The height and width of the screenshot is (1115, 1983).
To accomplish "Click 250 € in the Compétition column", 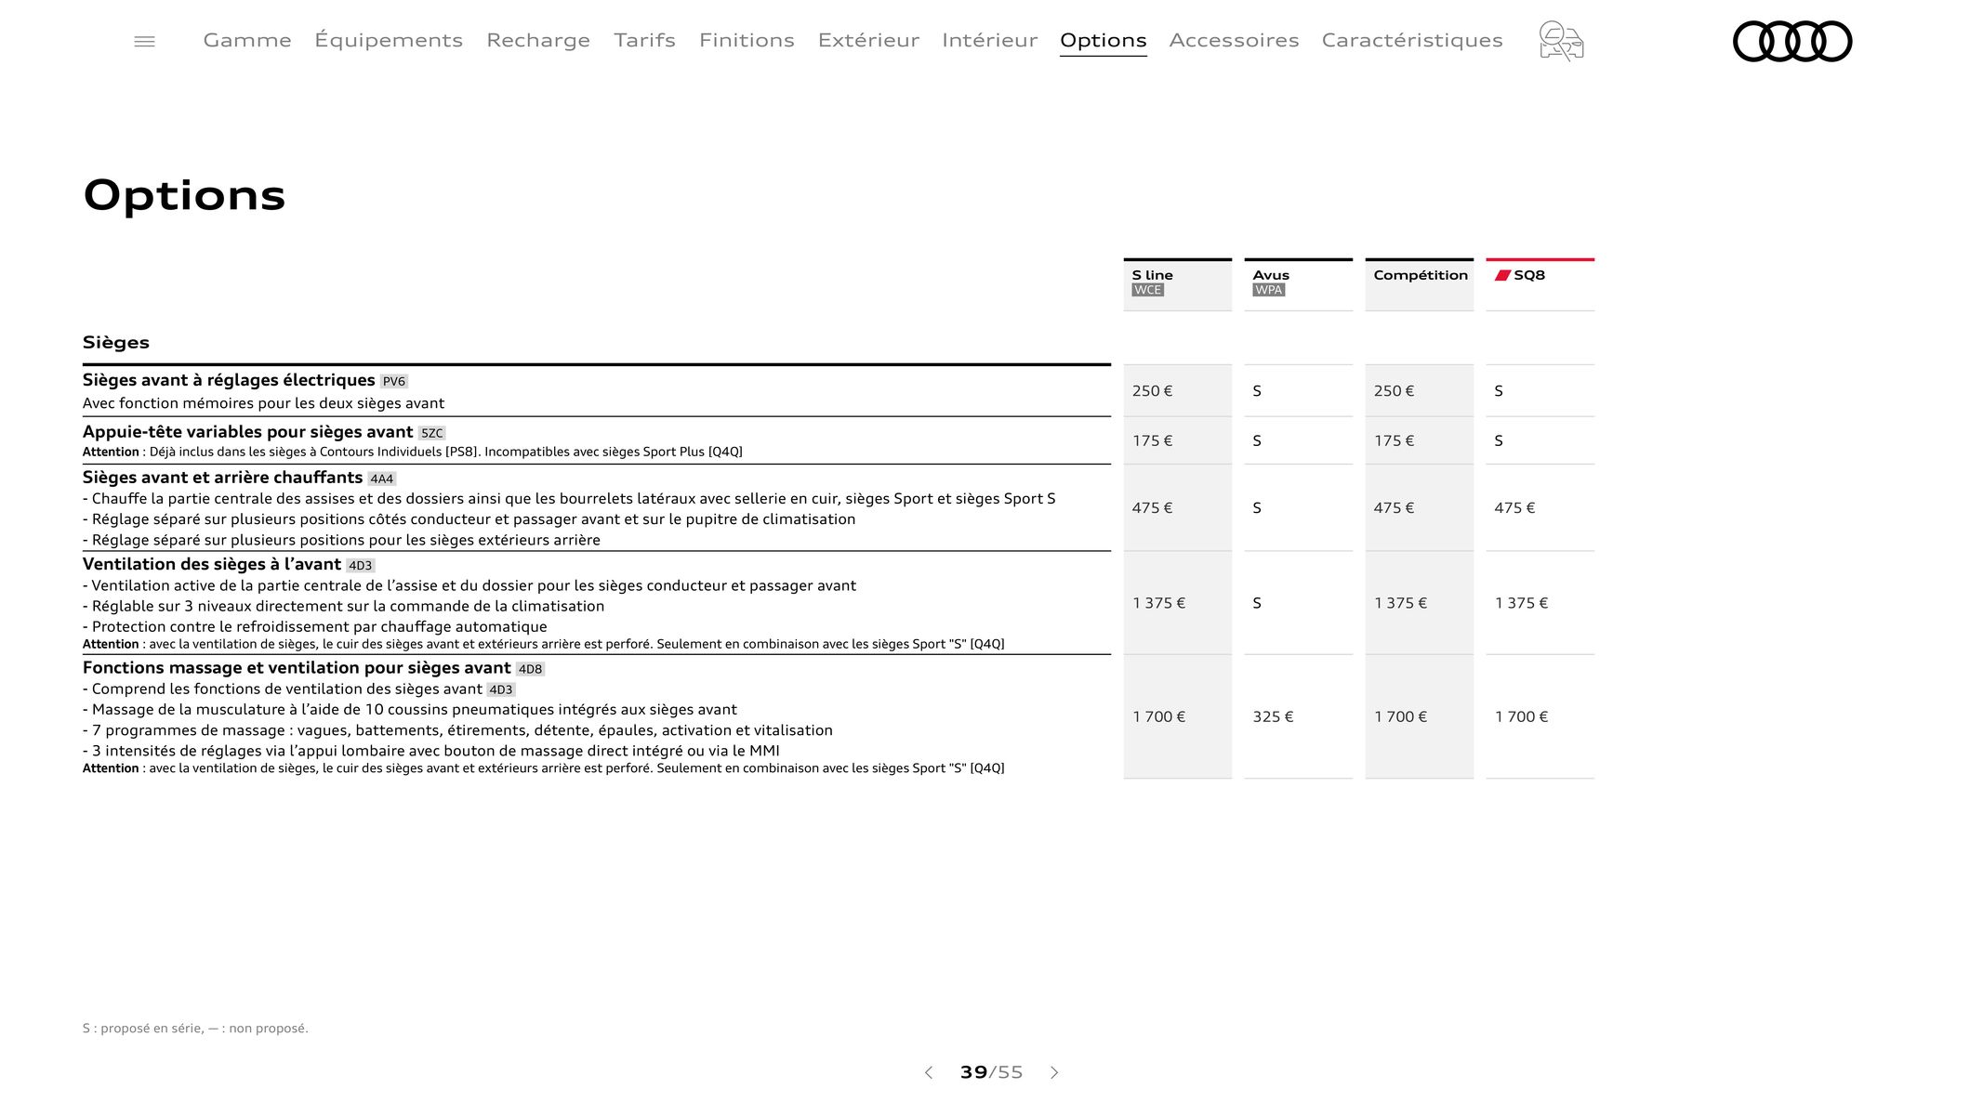I will (x=1394, y=391).
